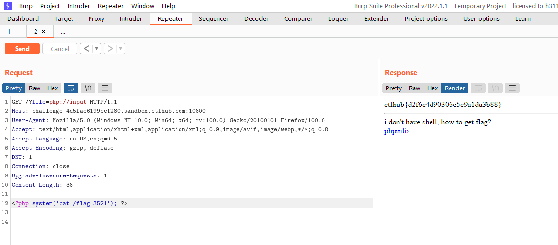Screen dimensions: 558x245
Task: Click the DNT: 1 header line
Action: (x=22, y=157)
